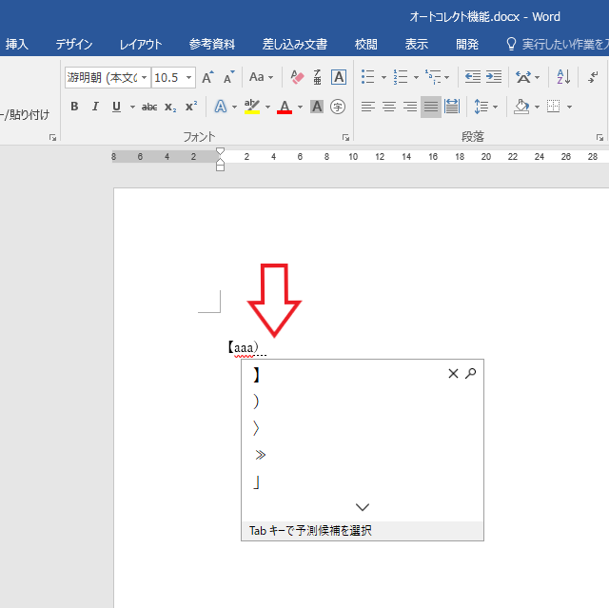Clear all formatting eraser icon
Image resolution: width=609 pixels, height=608 pixels.
tap(297, 77)
